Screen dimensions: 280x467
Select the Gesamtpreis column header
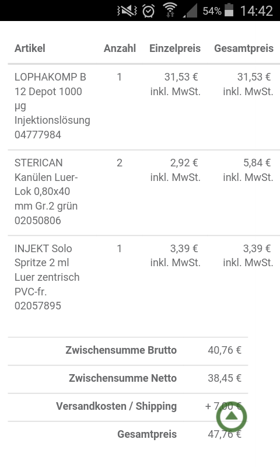[244, 48]
